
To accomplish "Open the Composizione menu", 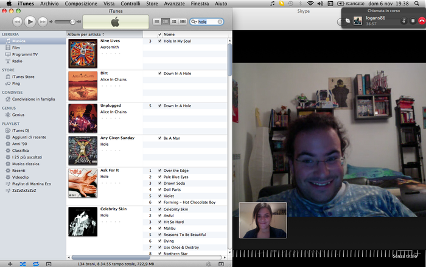I will pyautogui.click(x=81, y=4).
